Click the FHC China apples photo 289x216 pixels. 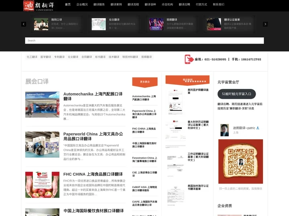(43, 185)
